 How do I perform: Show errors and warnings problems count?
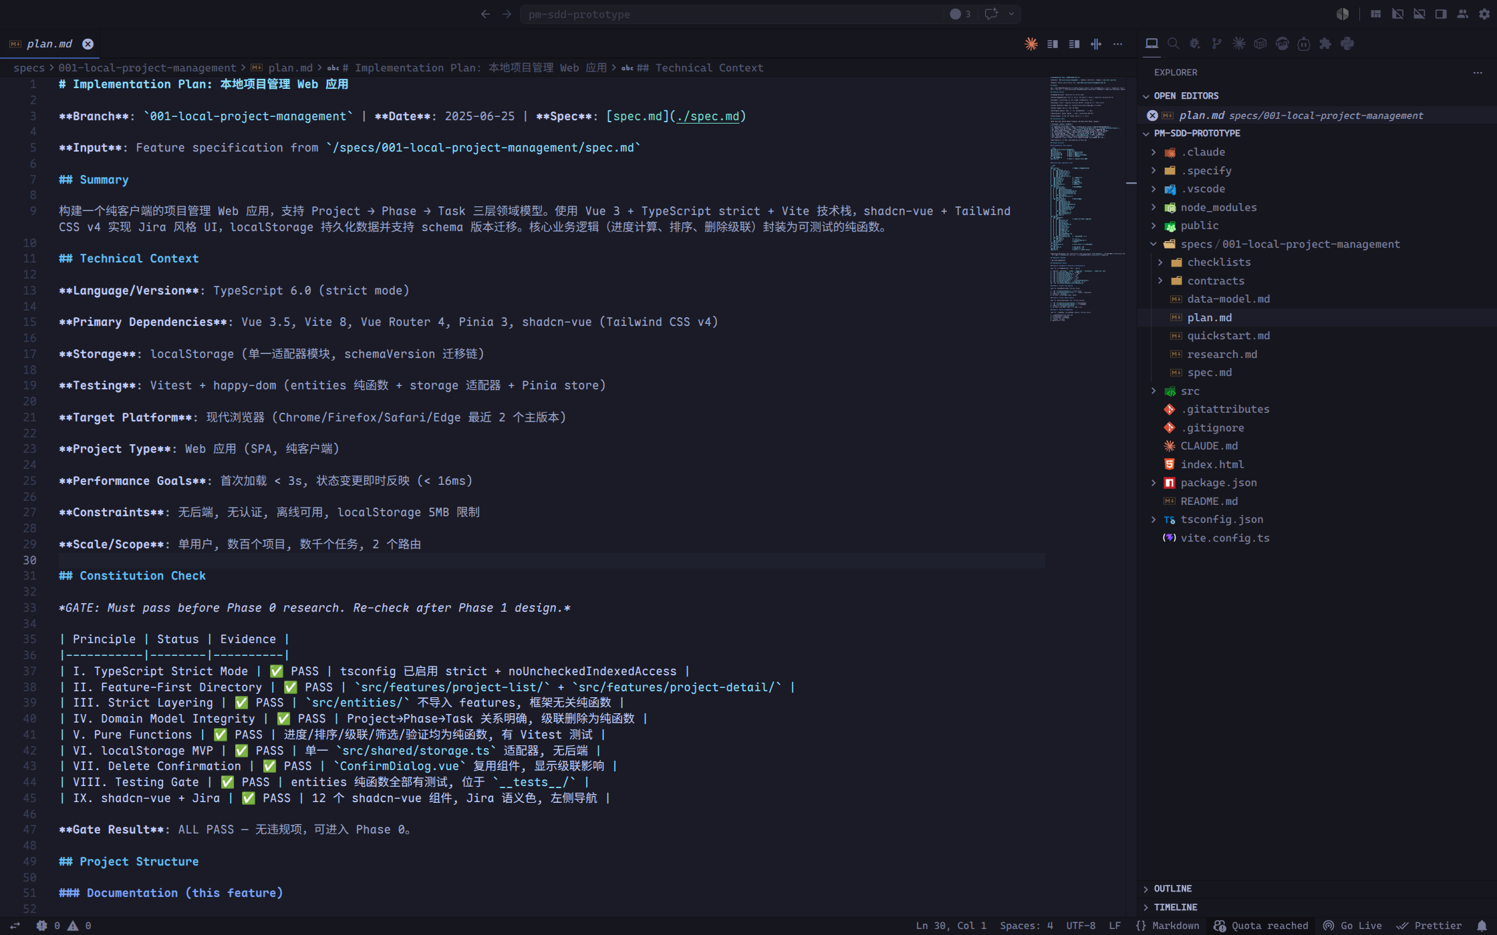coord(65,926)
